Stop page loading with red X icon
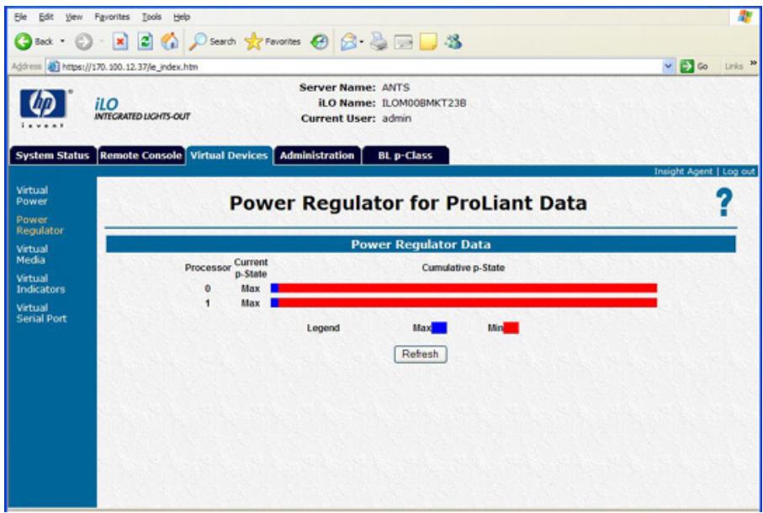 [120, 42]
